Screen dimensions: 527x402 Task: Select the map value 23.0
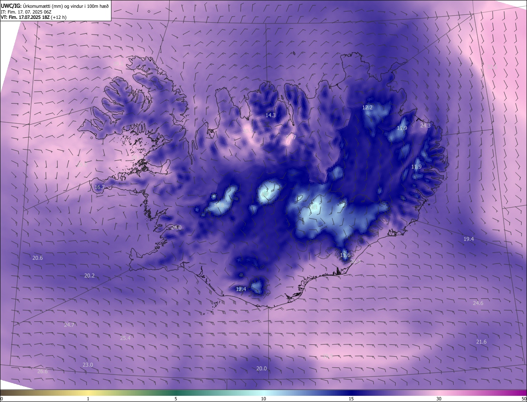88,365
